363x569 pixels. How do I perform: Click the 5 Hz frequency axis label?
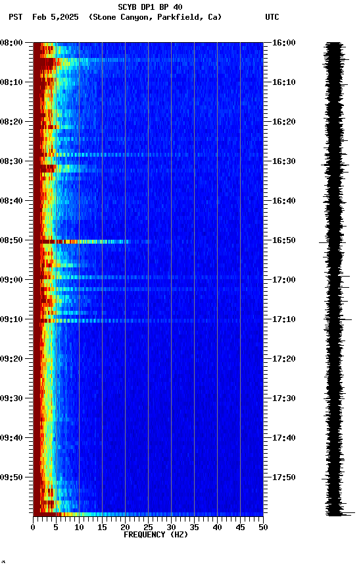[x=56, y=528]
